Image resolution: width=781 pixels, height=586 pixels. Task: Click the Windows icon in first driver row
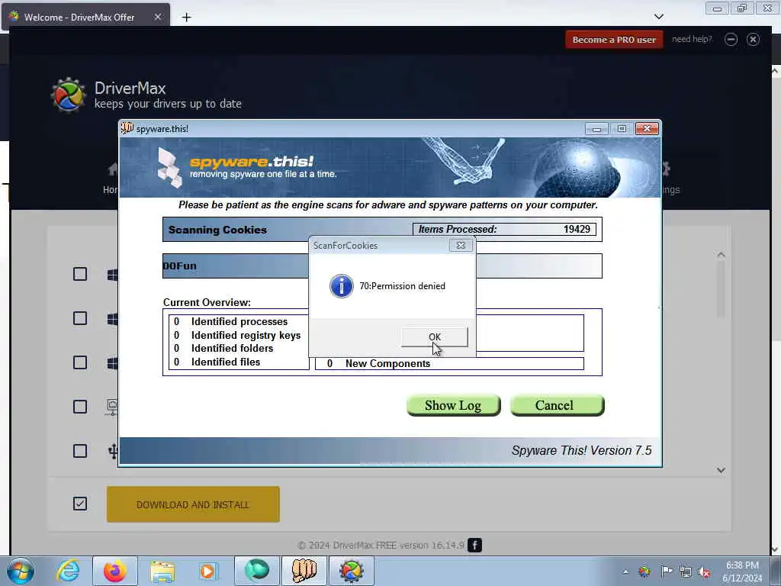coord(113,275)
